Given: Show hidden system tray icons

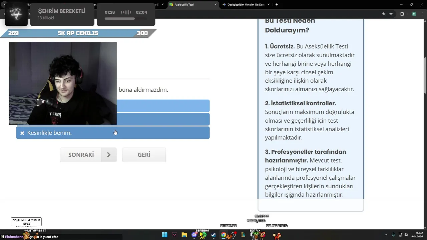Looking at the screenshot, I should (386, 235).
